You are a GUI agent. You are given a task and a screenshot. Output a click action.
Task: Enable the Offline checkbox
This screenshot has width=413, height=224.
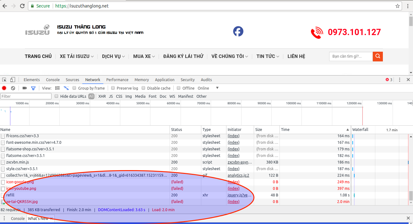179,88
